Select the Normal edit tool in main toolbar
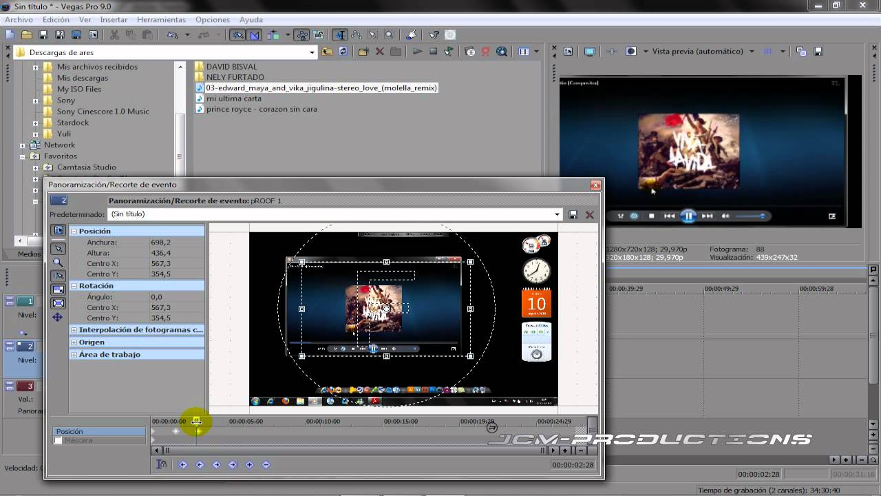Screen dimensions: 881x496 point(340,34)
